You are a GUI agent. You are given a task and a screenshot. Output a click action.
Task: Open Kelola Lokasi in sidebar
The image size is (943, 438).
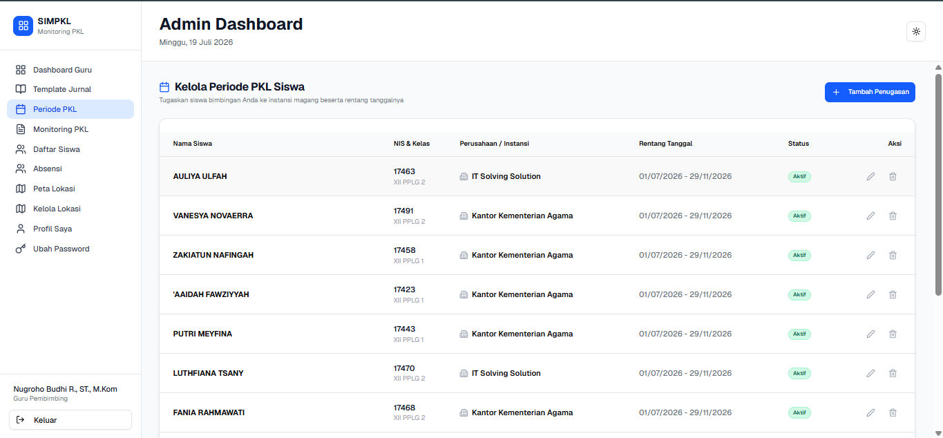[70, 209]
